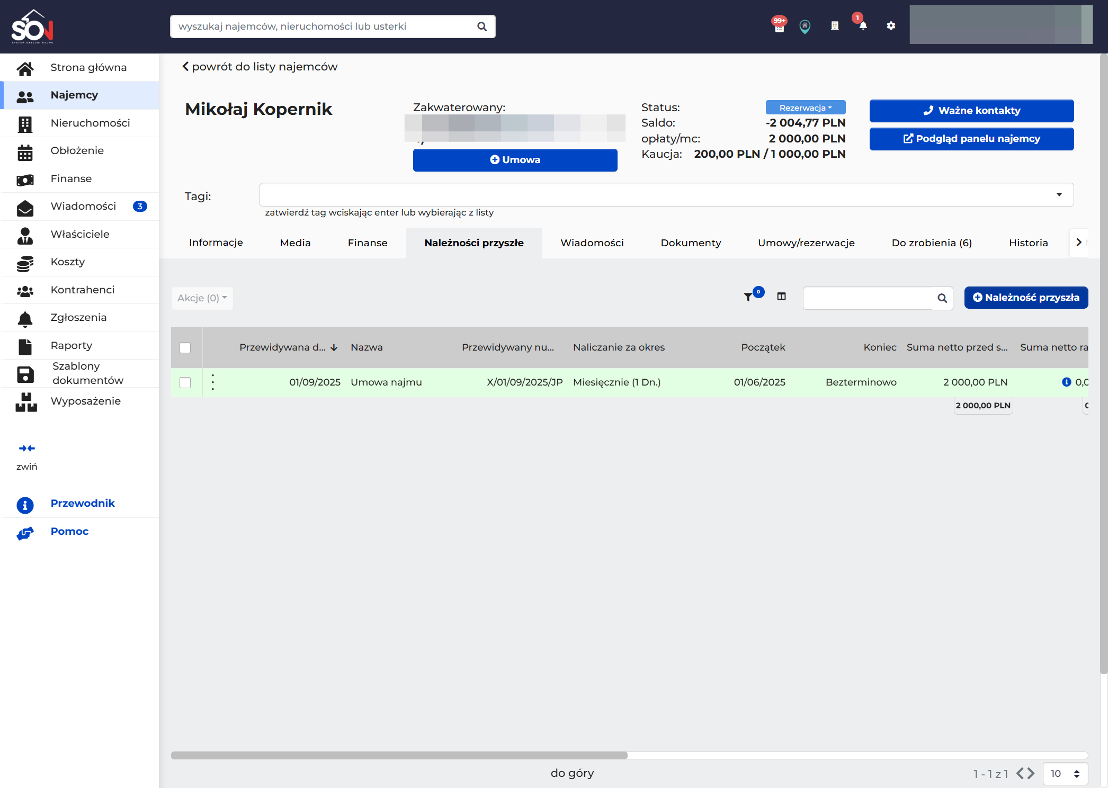Open the Raporty document icon

(25, 346)
